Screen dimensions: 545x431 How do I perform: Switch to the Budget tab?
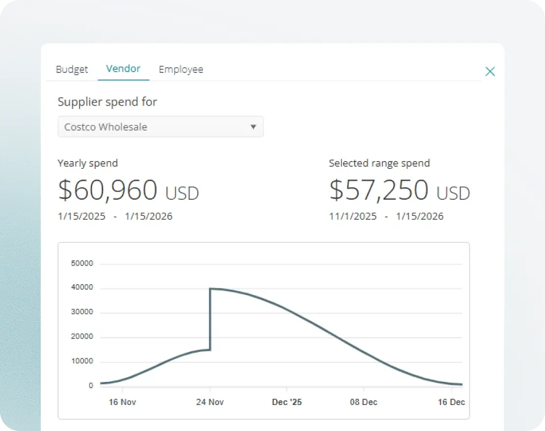point(72,69)
